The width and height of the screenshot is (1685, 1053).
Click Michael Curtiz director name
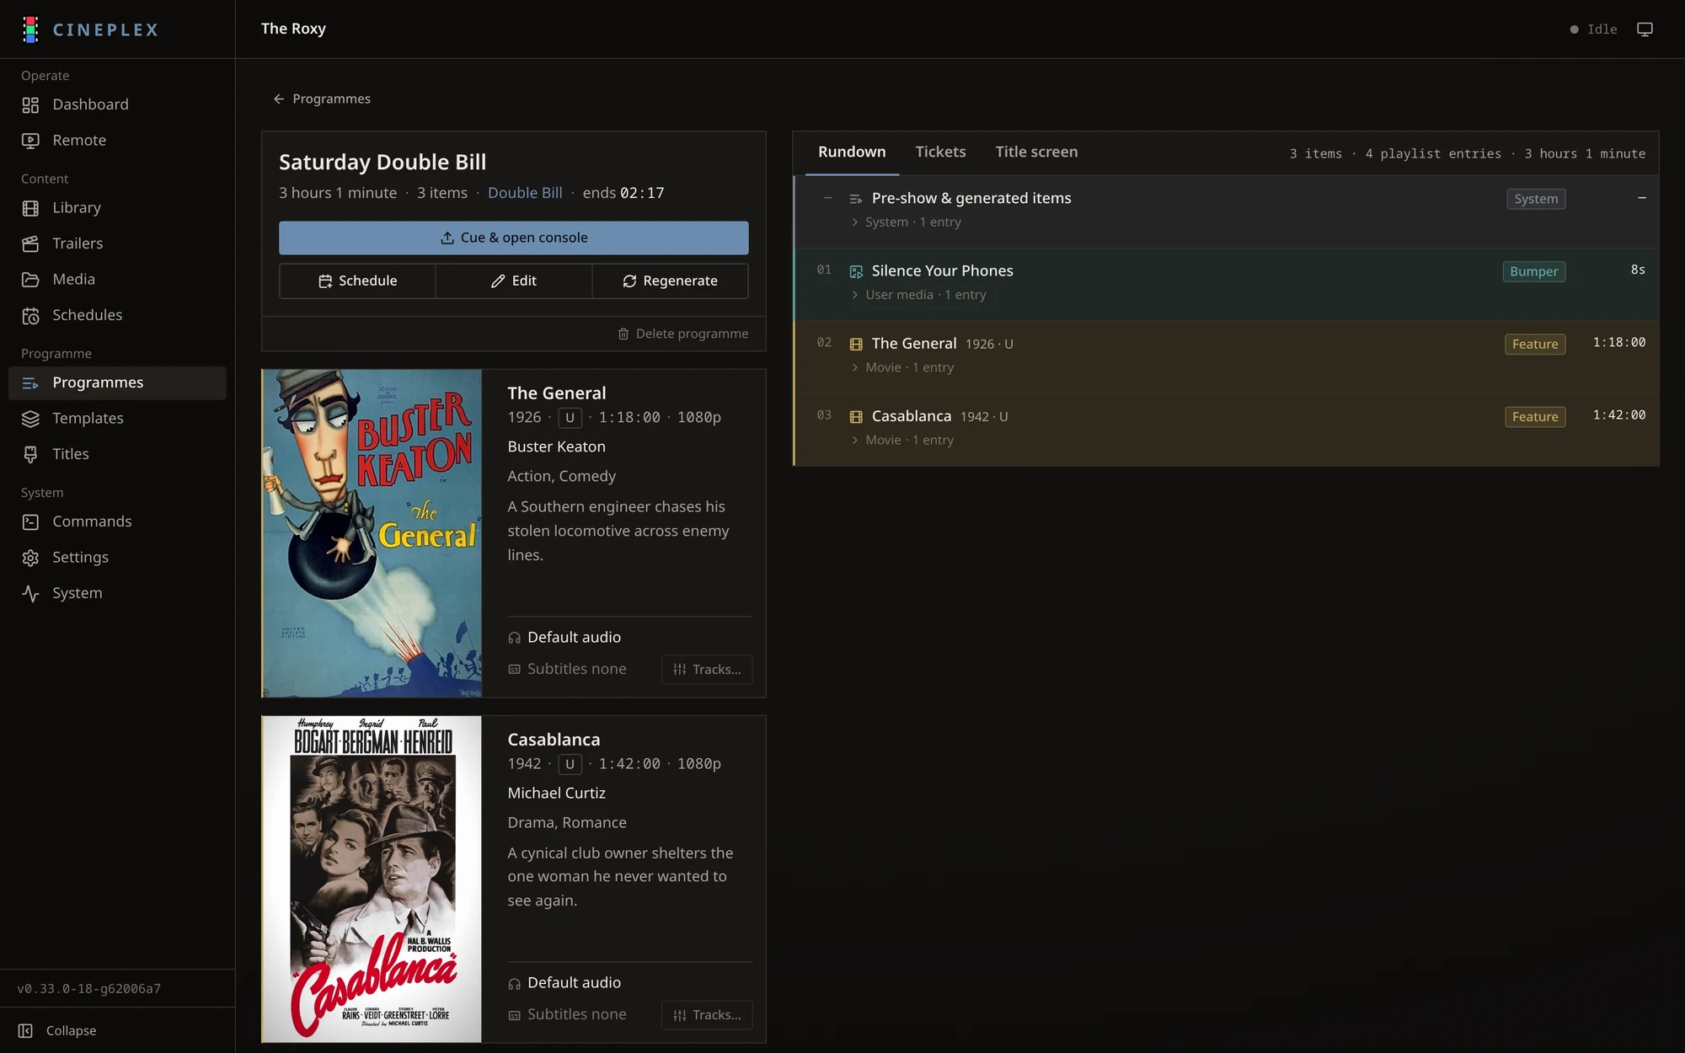[556, 794]
